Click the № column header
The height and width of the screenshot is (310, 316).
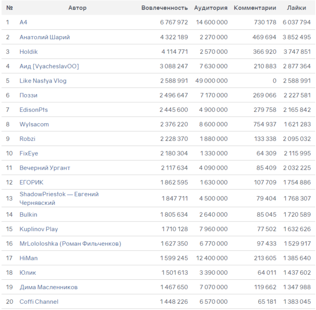pyautogui.click(x=9, y=8)
